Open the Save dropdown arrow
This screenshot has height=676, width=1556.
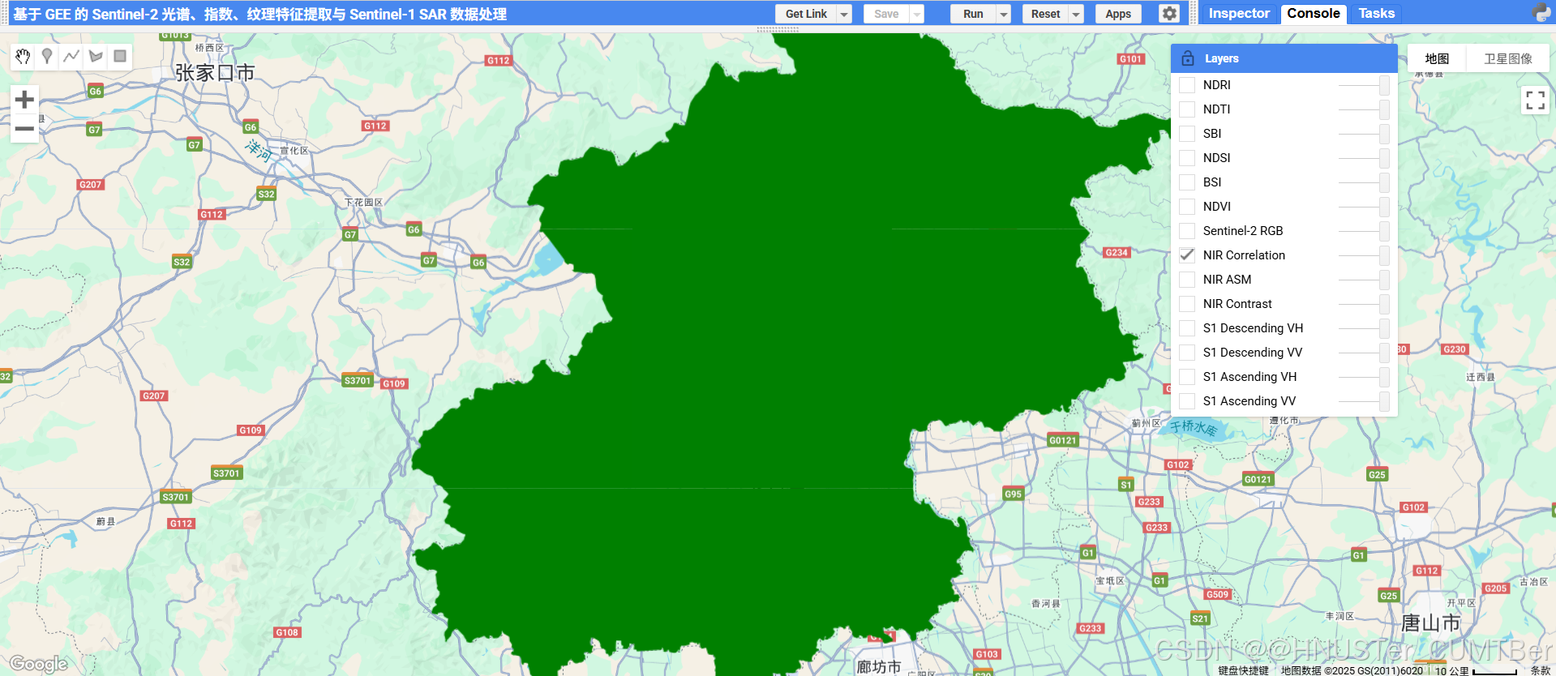click(x=917, y=14)
